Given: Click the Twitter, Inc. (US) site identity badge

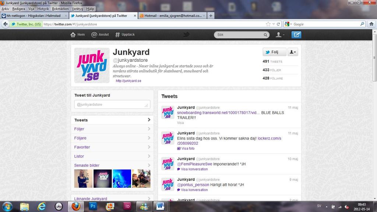Looking at the screenshot, I should coord(26,24).
